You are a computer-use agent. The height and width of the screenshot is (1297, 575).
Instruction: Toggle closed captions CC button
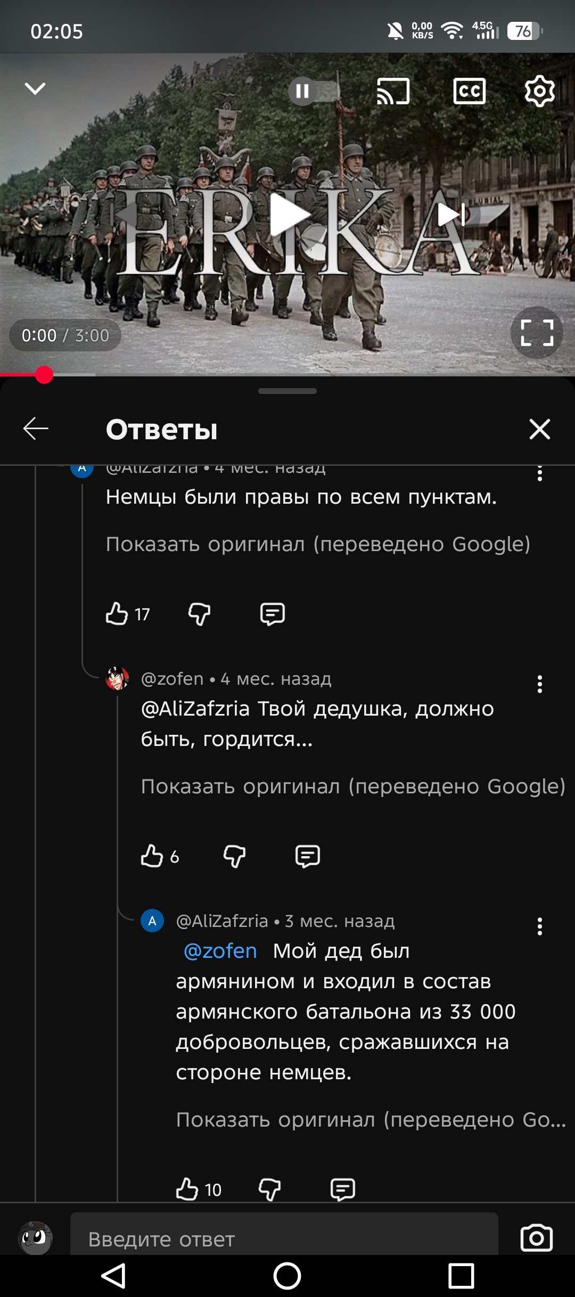469,91
